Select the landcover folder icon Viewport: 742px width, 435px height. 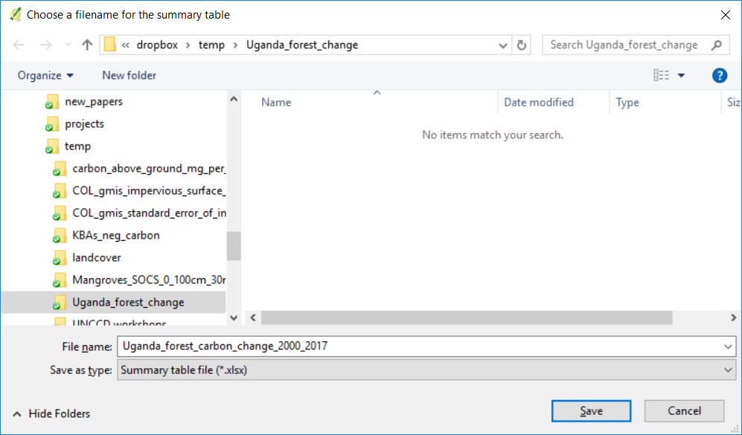click(60, 258)
